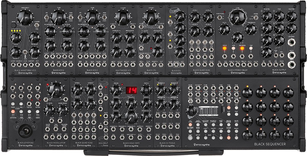307x156 pixels.
Task: Tap tempo on the Black Stereo Delay
Action: tap(251, 48)
